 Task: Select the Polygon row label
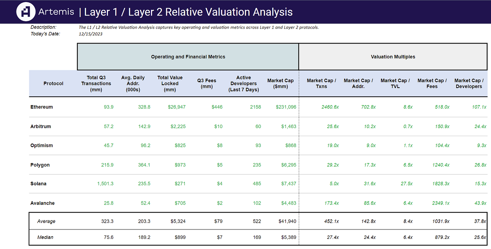[x=40, y=165]
